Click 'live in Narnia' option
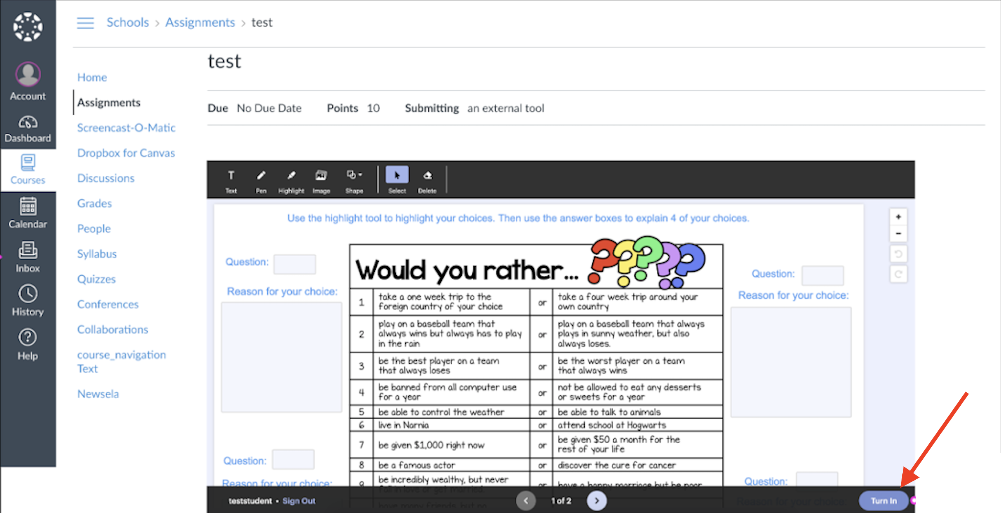 coord(403,425)
